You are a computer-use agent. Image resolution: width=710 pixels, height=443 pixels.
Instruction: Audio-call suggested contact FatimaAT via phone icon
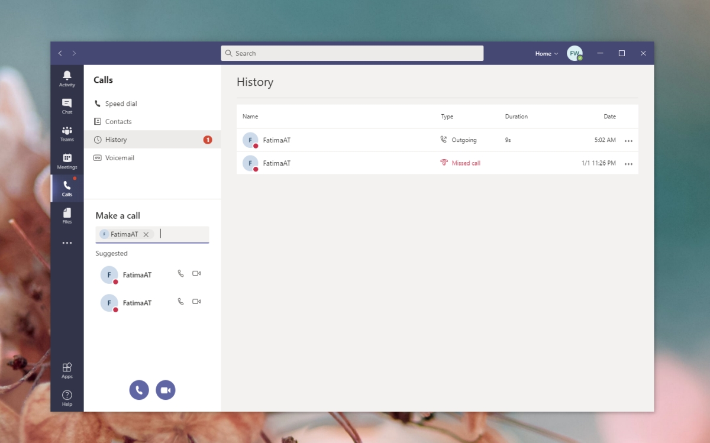tap(180, 273)
